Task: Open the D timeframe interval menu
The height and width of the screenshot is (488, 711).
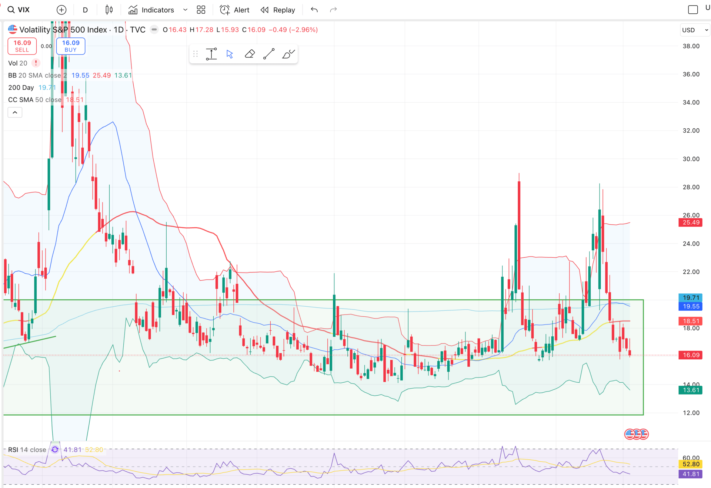Action: (85, 10)
